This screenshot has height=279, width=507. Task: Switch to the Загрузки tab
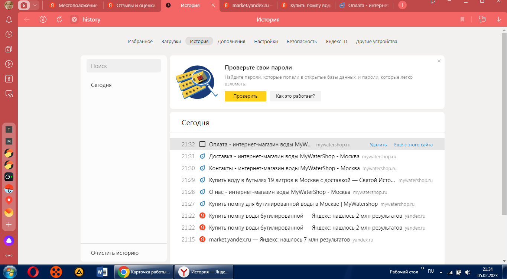pos(171,41)
